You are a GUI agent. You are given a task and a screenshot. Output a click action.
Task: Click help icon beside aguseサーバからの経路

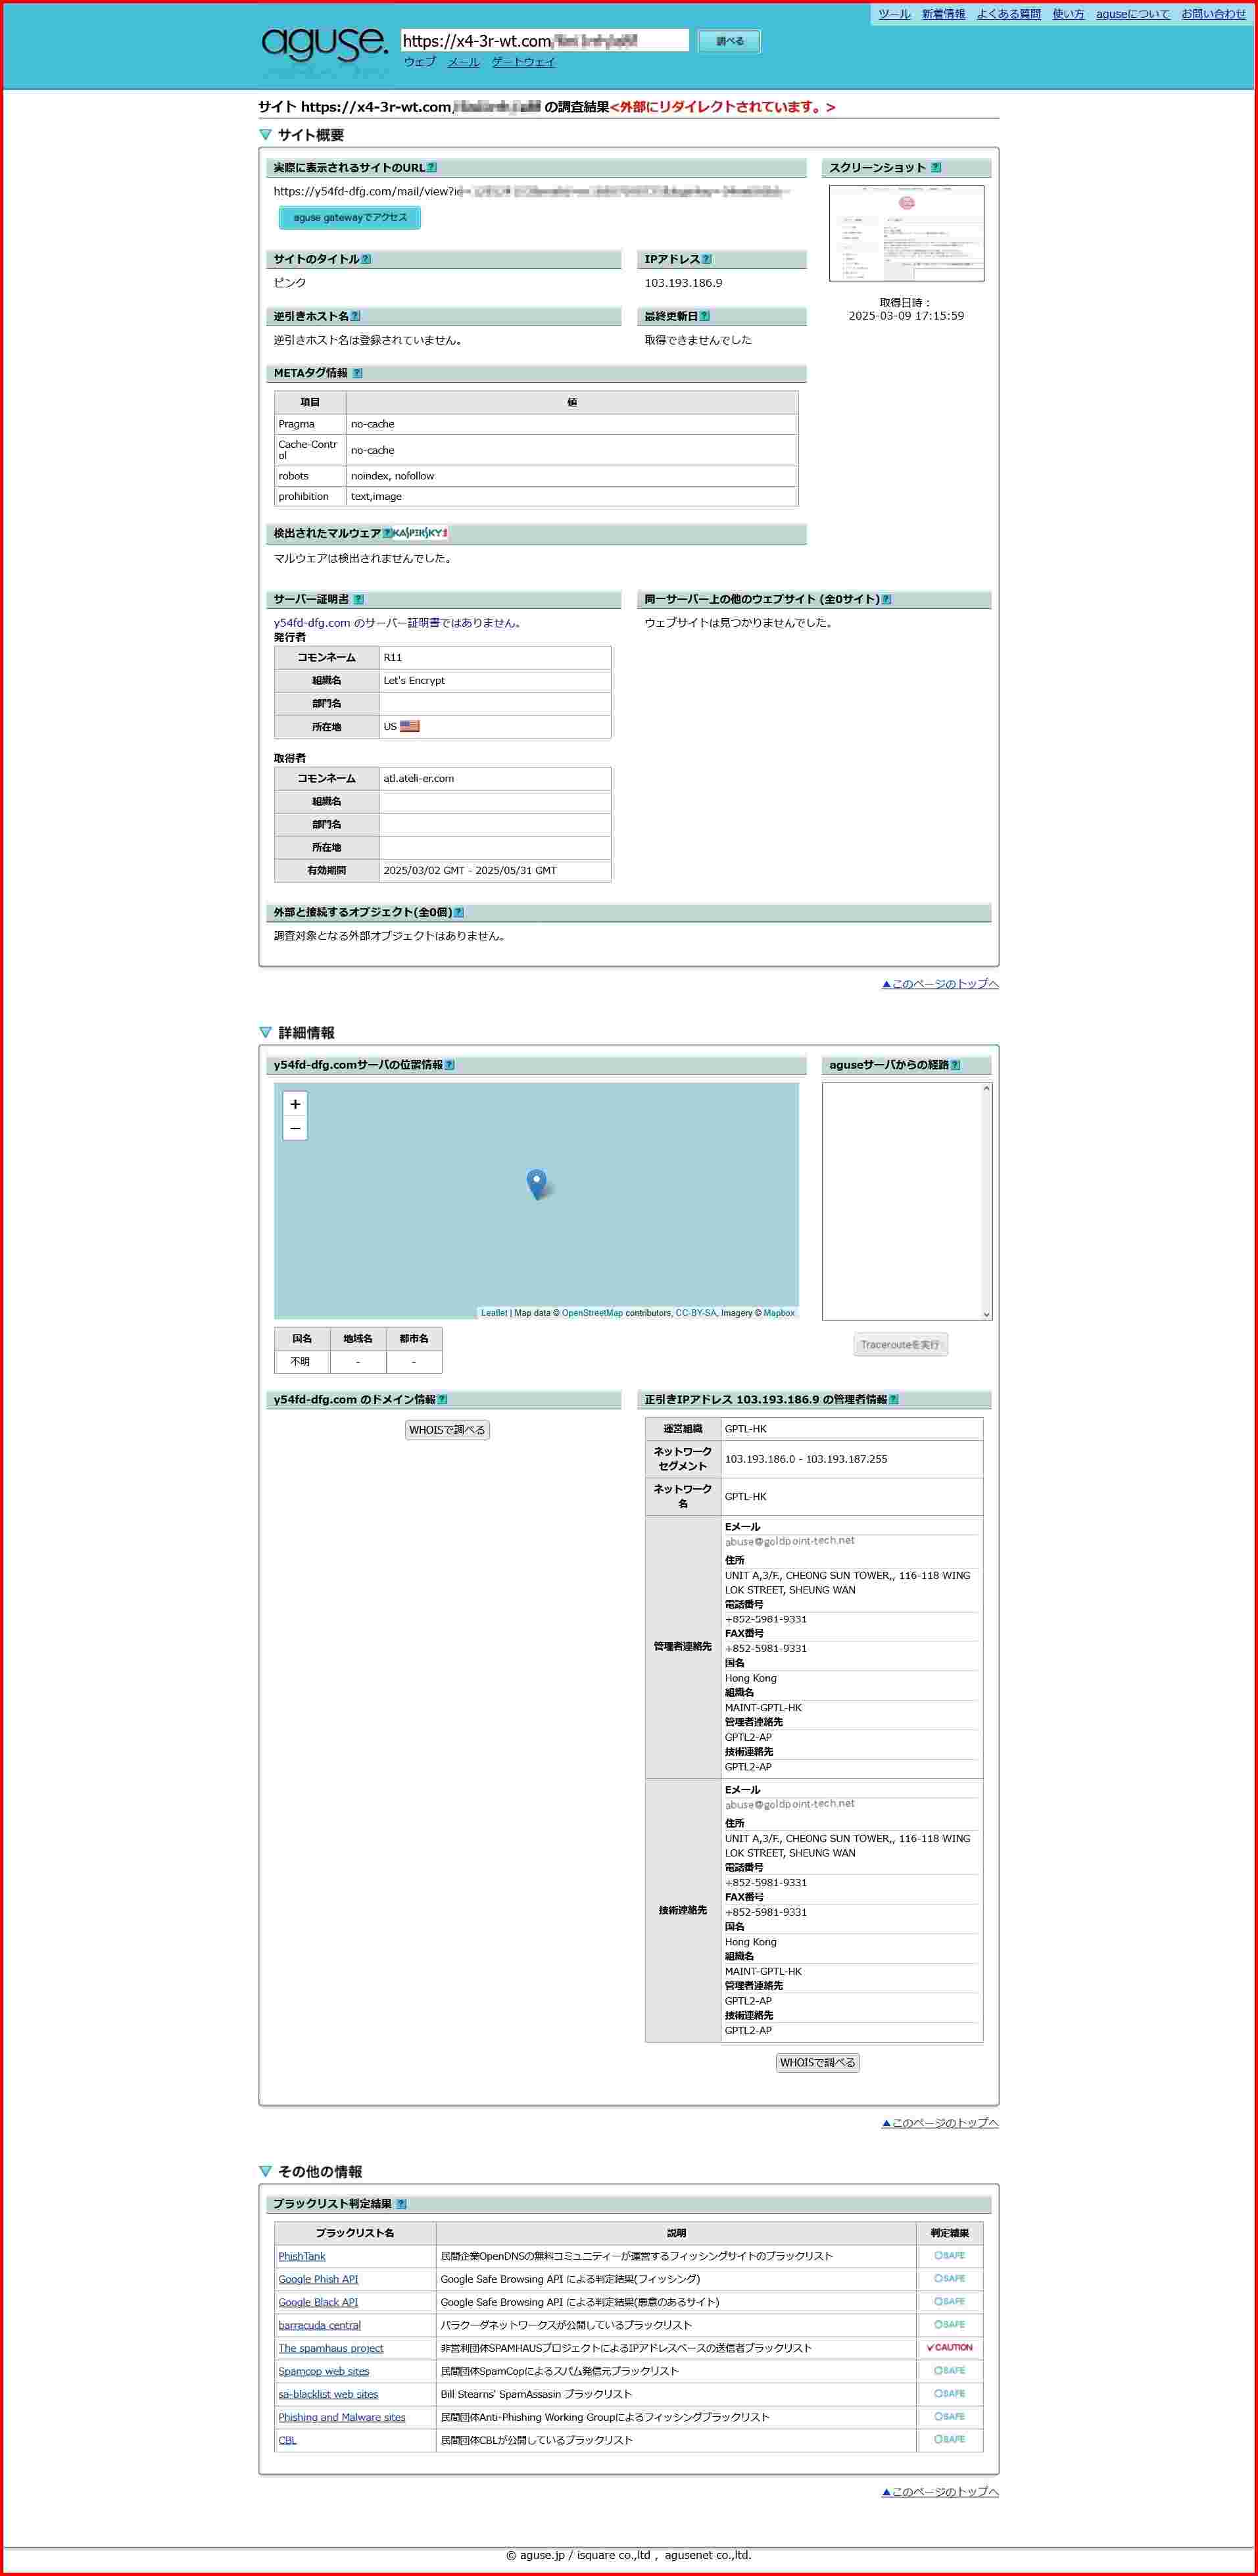955,1065
